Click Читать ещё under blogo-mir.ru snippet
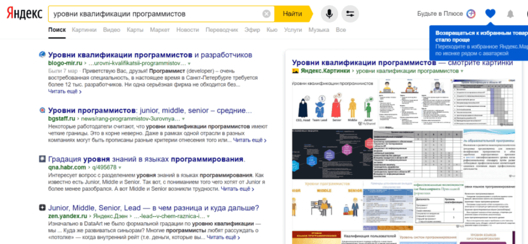The height and width of the screenshot is (244, 528). [x=65, y=91]
